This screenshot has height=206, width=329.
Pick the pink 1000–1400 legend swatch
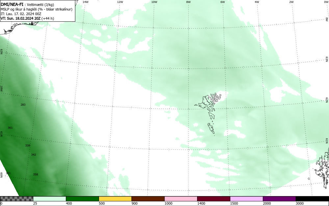181,199
